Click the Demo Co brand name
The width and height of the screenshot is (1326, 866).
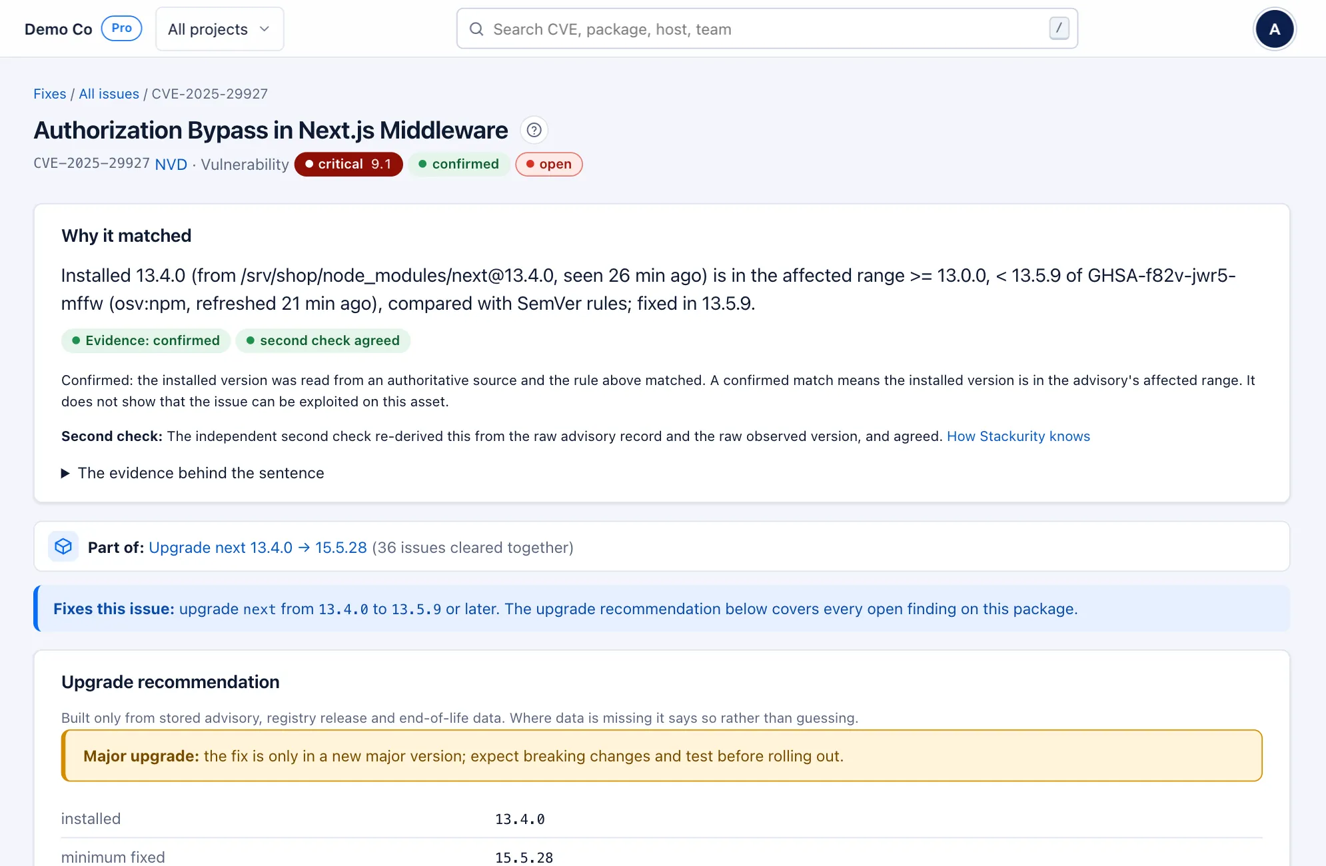[x=59, y=29]
